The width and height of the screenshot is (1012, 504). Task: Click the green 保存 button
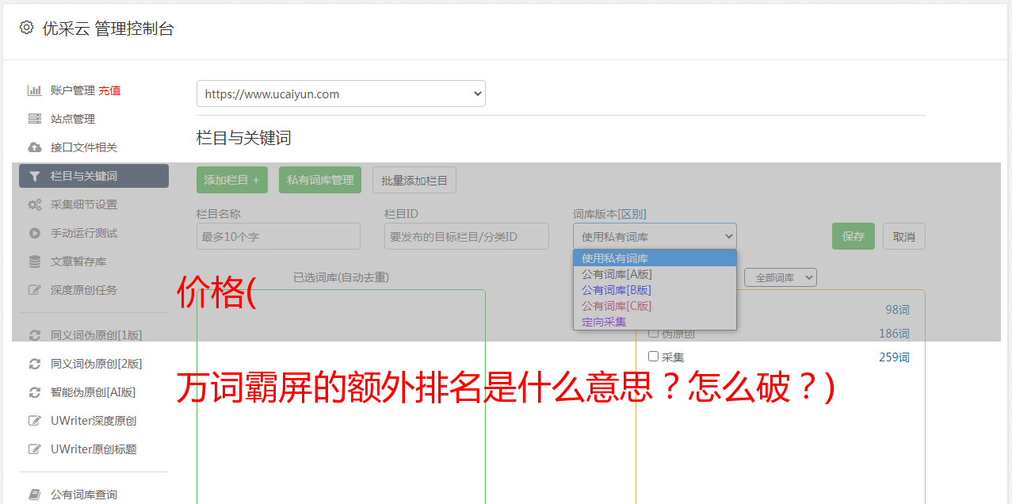click(853, 236)
